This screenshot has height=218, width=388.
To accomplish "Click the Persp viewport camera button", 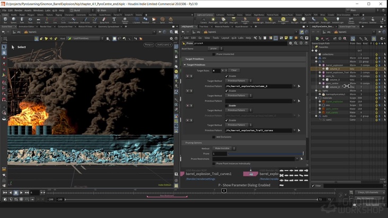I will tap(148, 44).
